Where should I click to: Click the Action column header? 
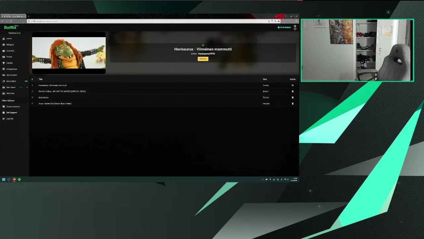click(x=292, y=79)
